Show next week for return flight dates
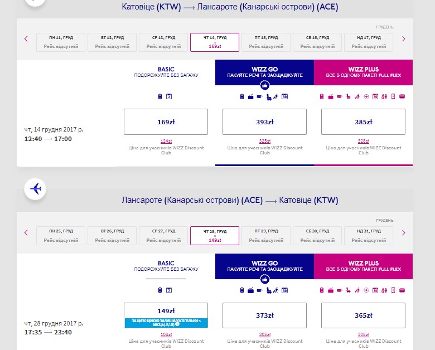Screen dimensions: 435x350 404,232
